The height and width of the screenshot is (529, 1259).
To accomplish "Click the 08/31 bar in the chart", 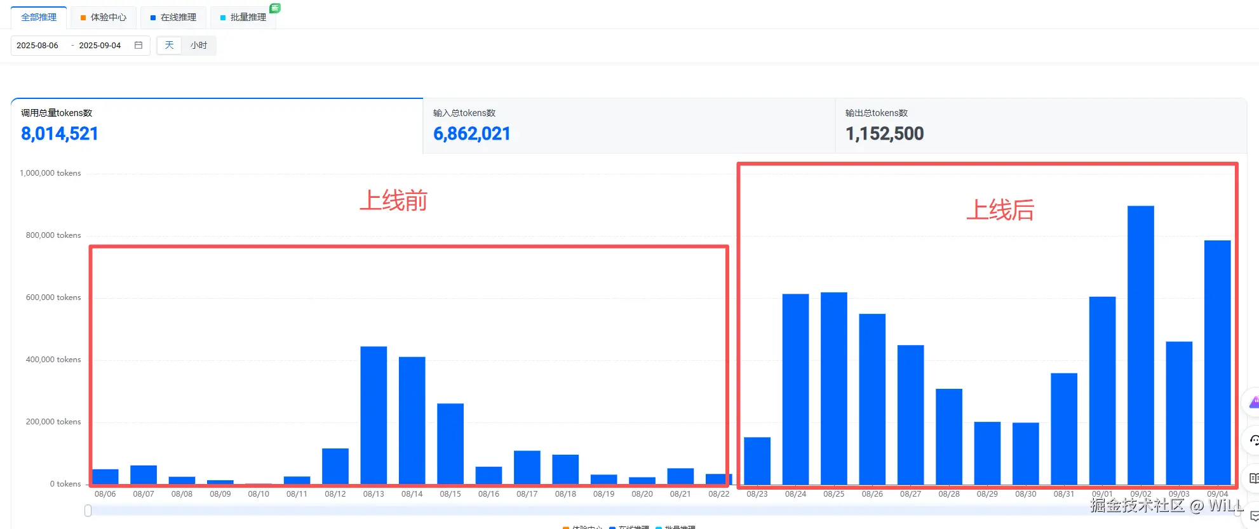I will coord(1064,429).
